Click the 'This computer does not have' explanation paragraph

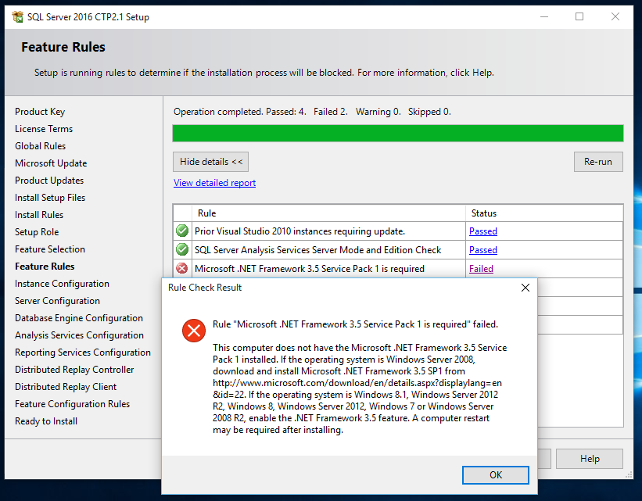pos(360,389)
